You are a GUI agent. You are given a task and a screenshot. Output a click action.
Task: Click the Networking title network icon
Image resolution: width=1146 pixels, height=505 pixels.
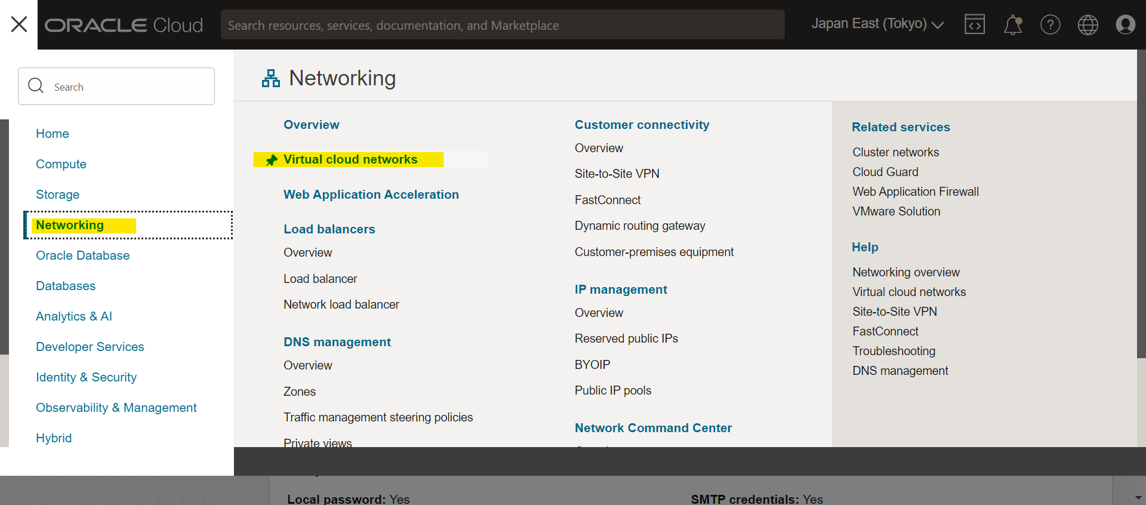tap(271, 78)
